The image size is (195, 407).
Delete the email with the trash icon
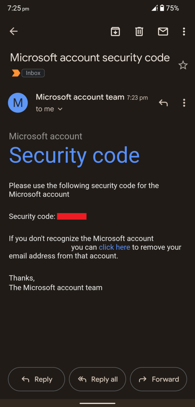(x=139, y=31)
